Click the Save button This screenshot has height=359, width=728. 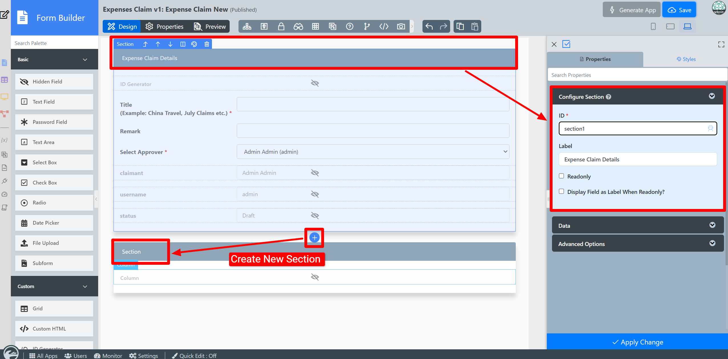679,10
